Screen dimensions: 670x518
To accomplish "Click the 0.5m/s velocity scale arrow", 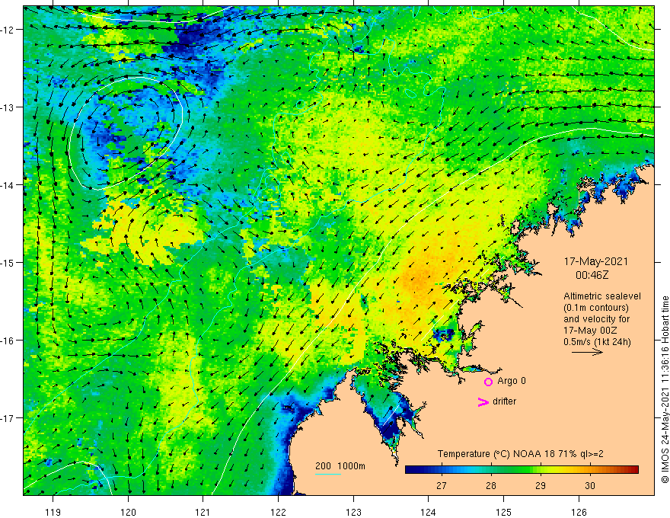I will pos(587,352).
